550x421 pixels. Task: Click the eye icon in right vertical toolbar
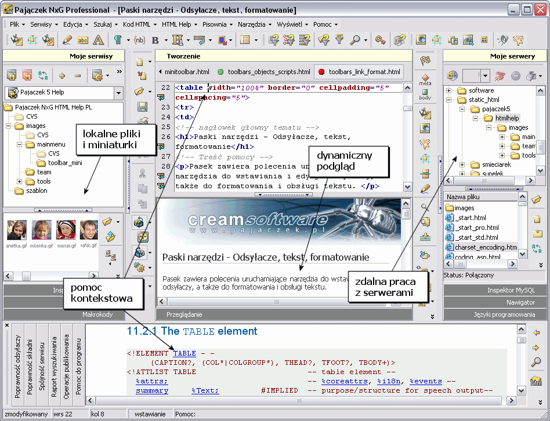pos(425,128)
